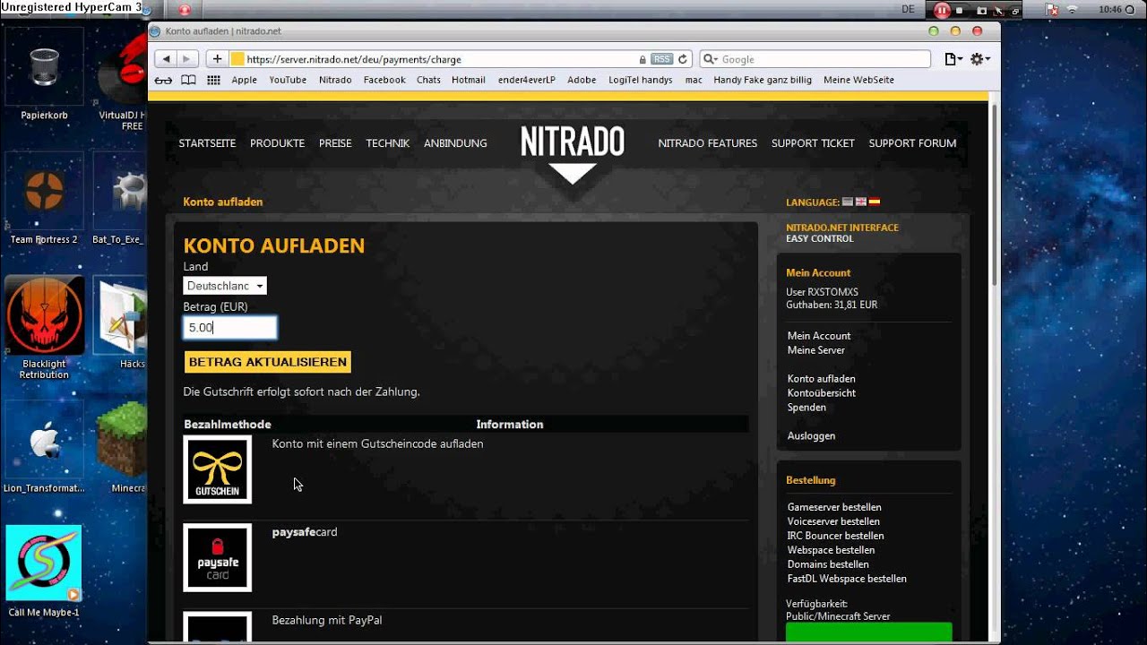Open the Top Sites grid icon
This screenshot has width=1147, height=645.
click(213, 80)
